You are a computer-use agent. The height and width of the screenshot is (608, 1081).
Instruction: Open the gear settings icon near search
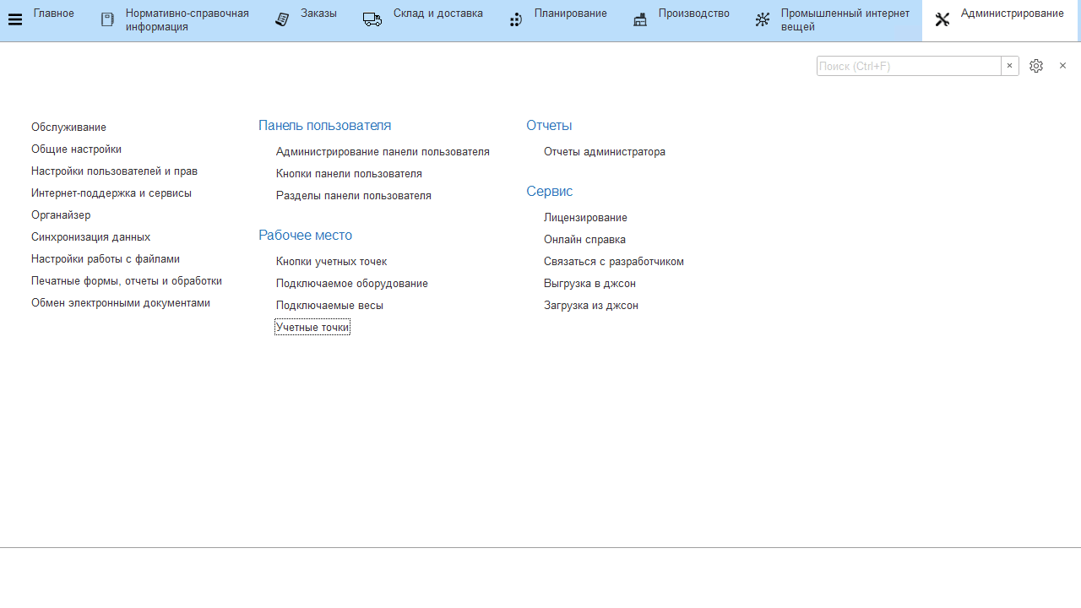(x=1036, y=66)
